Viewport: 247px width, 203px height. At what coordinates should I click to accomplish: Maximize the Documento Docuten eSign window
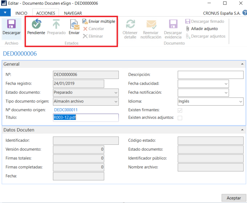[x=225, y=3]
